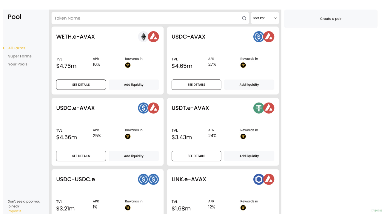Select All Farms in sidebar
The width and height of the screenshot is (382, 214).
coord(17,48)
